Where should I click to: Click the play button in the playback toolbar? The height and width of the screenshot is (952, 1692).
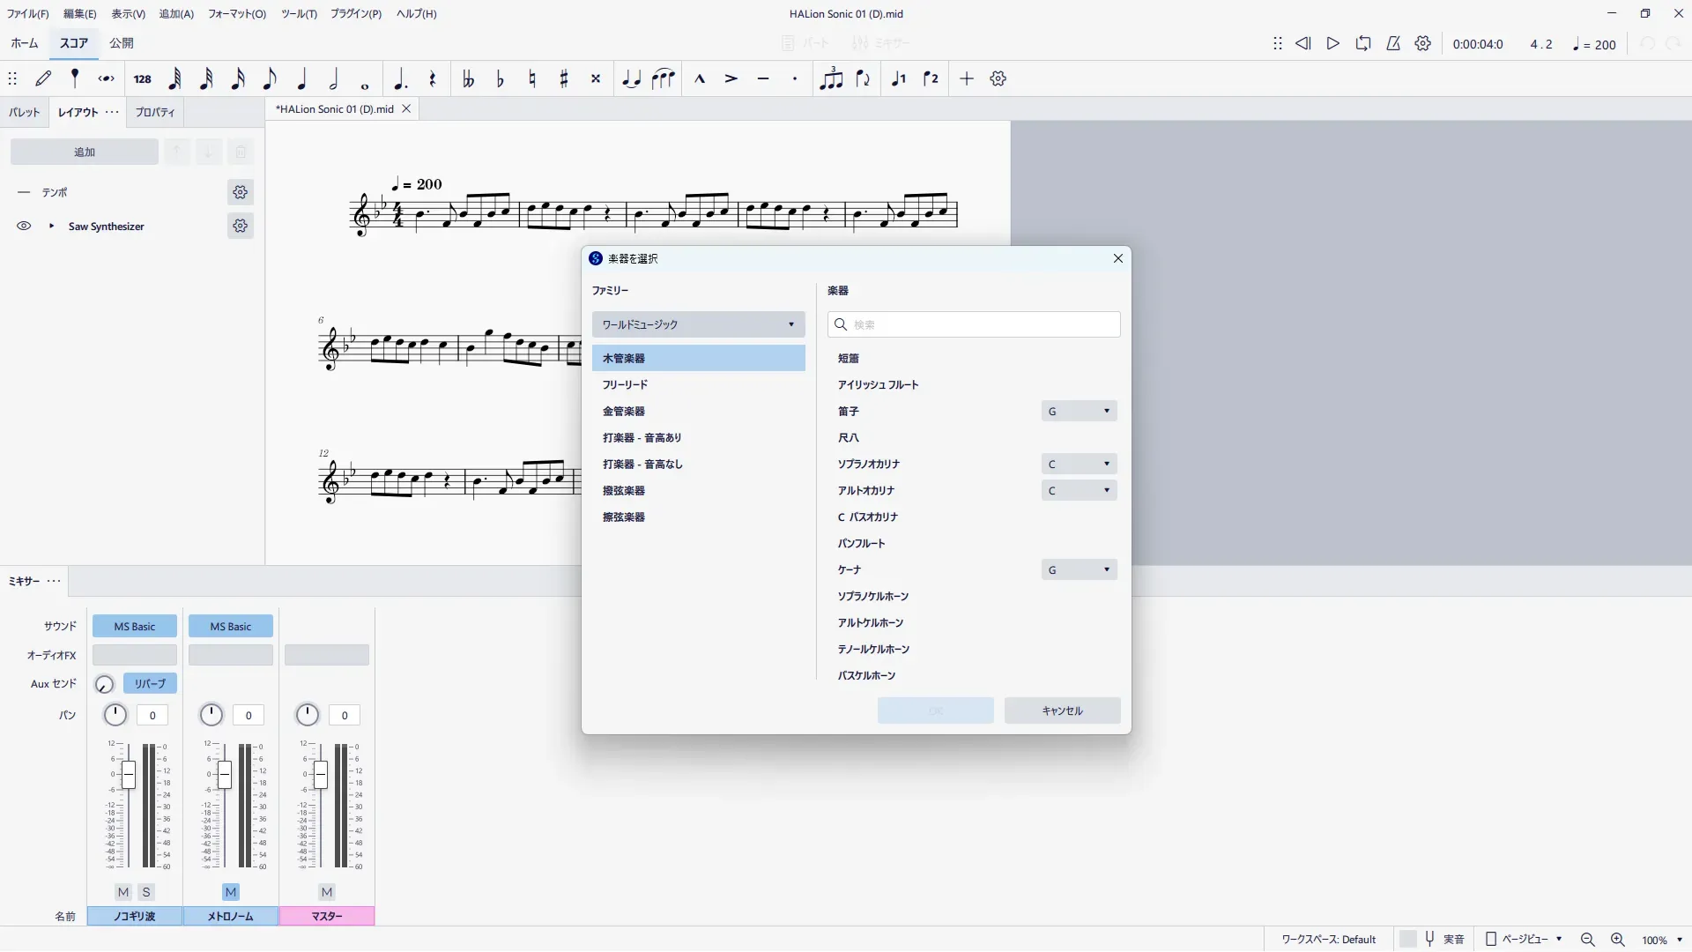[x=1332, y=43]
